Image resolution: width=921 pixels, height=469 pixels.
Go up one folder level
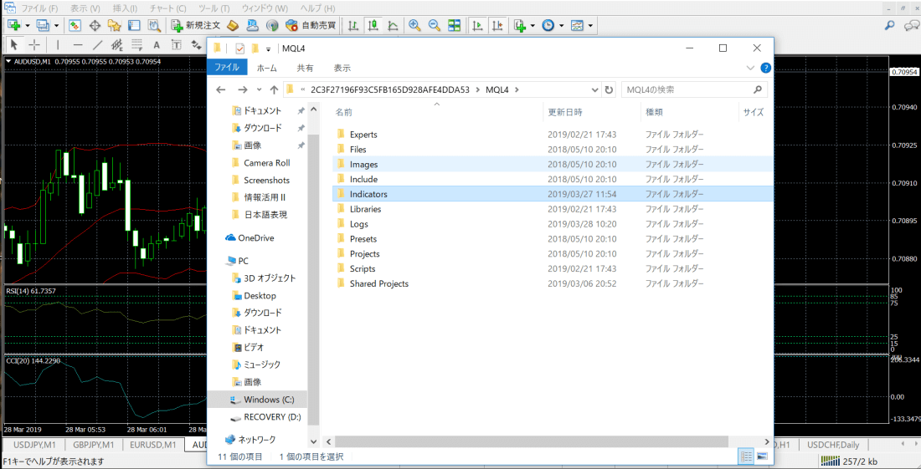pyautogui.click(x=274, y=89)
